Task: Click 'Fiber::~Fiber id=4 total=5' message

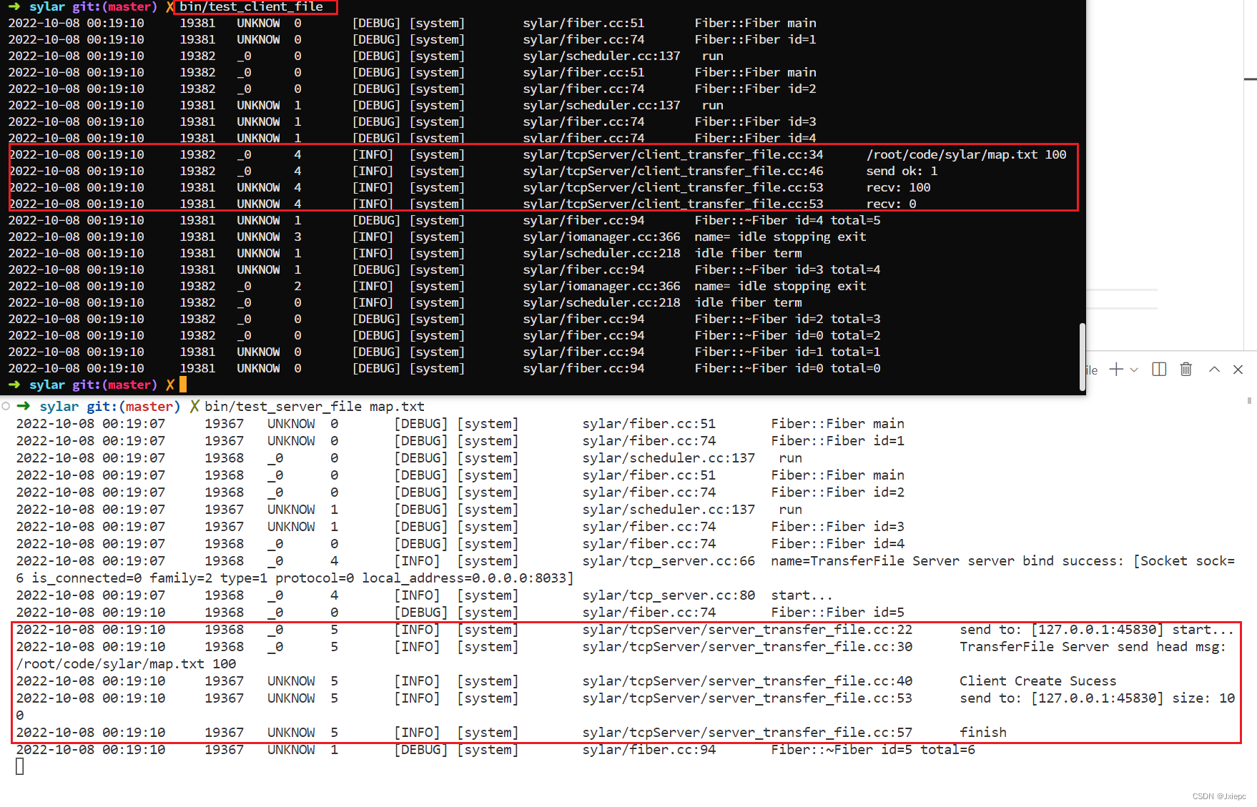Action: (x=787, y=220)
